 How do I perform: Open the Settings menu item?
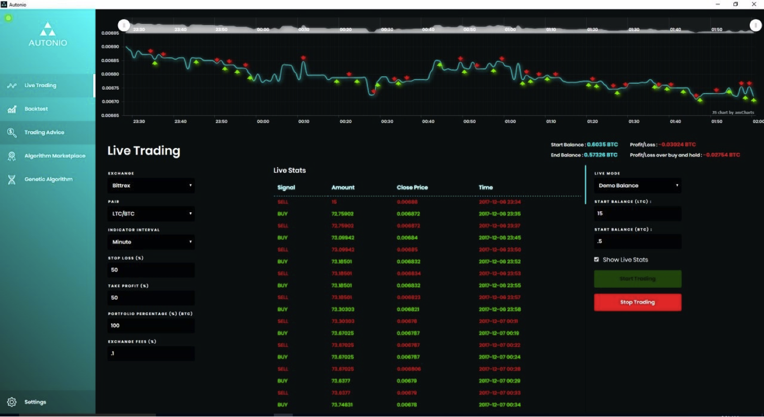click(47, 402)
